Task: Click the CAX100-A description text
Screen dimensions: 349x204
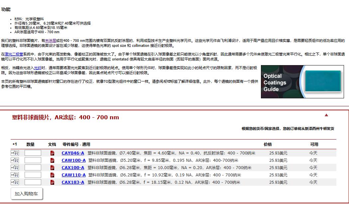Action: [170, 168]
